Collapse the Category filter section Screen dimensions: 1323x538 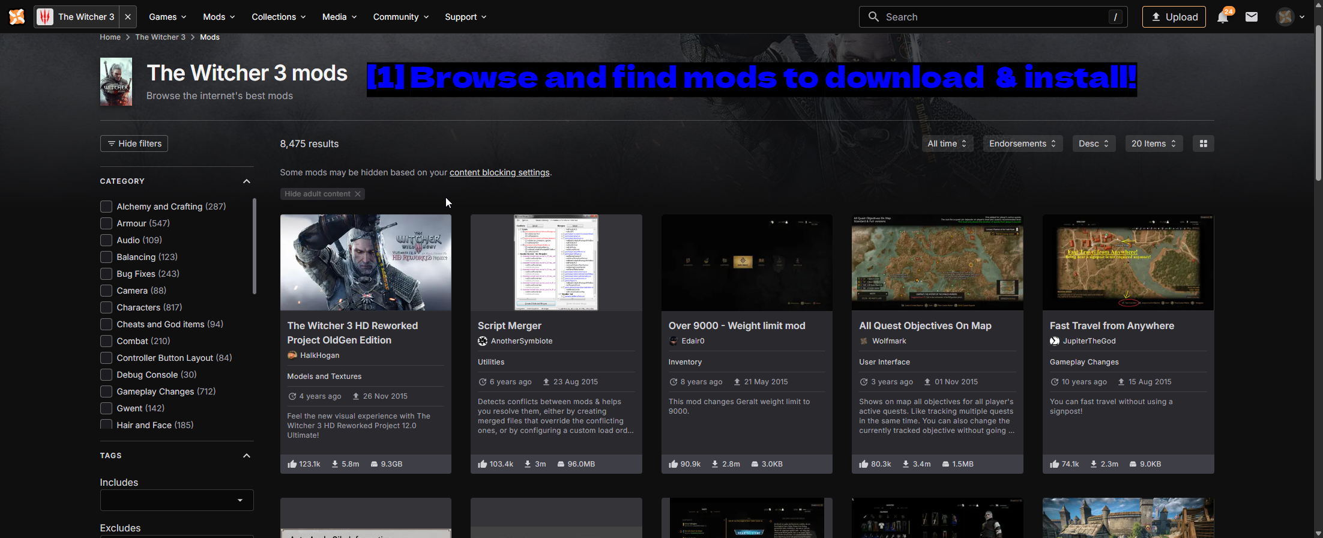[x=246, y=181]
